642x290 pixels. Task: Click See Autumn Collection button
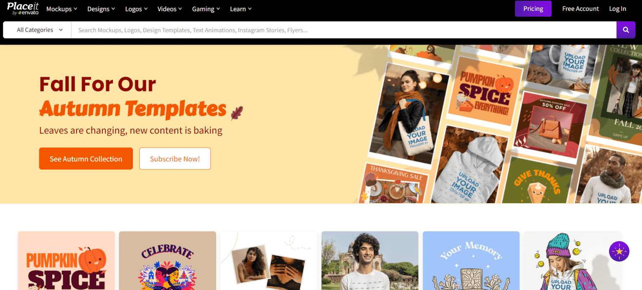[x=86, y=159]
